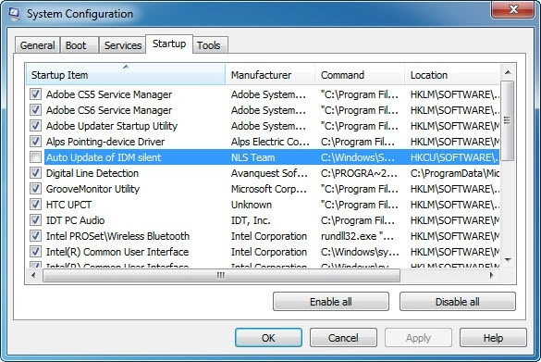Sort by Manufacturer column header
Viewport: 541px width, 362px height.
pos(270,74)
